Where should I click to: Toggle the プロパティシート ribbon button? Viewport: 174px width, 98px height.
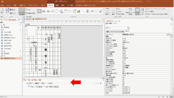tap(137, 11)
